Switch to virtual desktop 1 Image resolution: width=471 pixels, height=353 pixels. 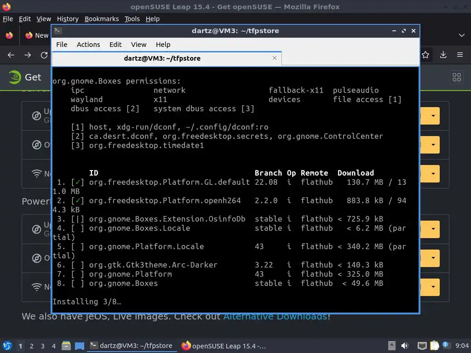click(20, 346)
